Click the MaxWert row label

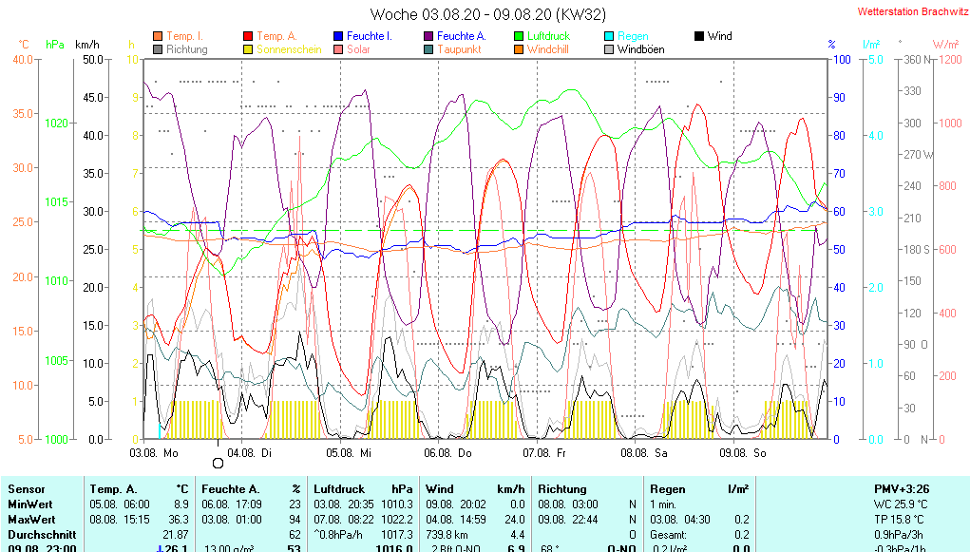[31, 520]
